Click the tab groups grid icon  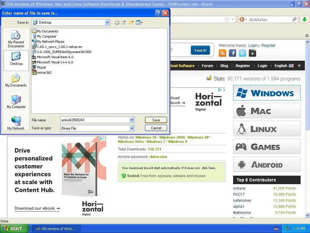pos(307,36)
